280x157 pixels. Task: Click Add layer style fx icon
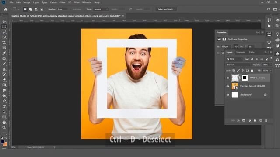tap(238, 120)
